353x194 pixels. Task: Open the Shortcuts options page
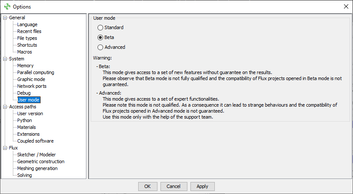pyautogui.click(x=27, y=45)
